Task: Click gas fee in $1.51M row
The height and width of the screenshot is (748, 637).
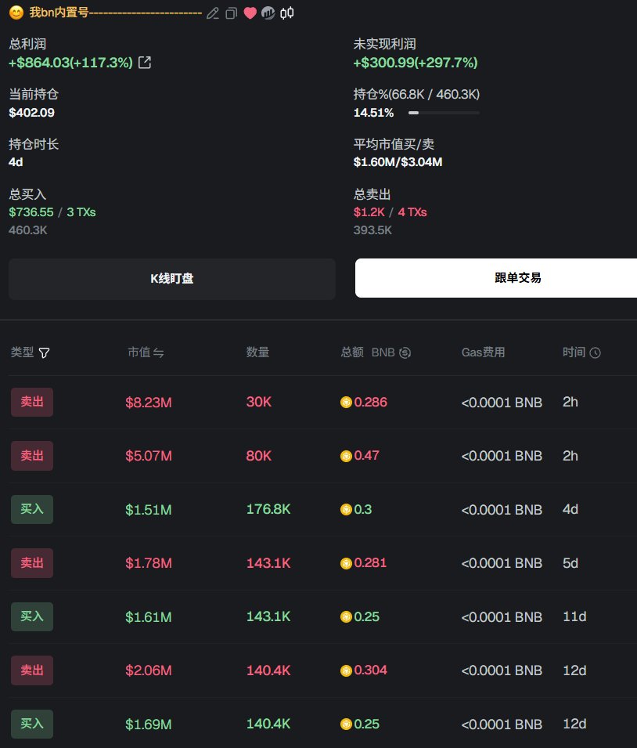Action: [x=502, y=510]
